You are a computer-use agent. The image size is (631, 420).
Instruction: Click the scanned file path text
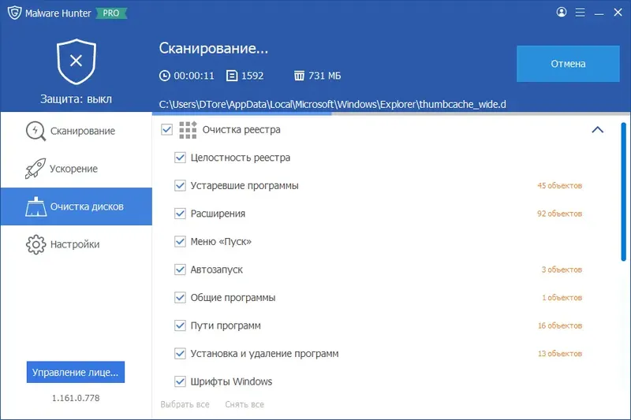332,105
